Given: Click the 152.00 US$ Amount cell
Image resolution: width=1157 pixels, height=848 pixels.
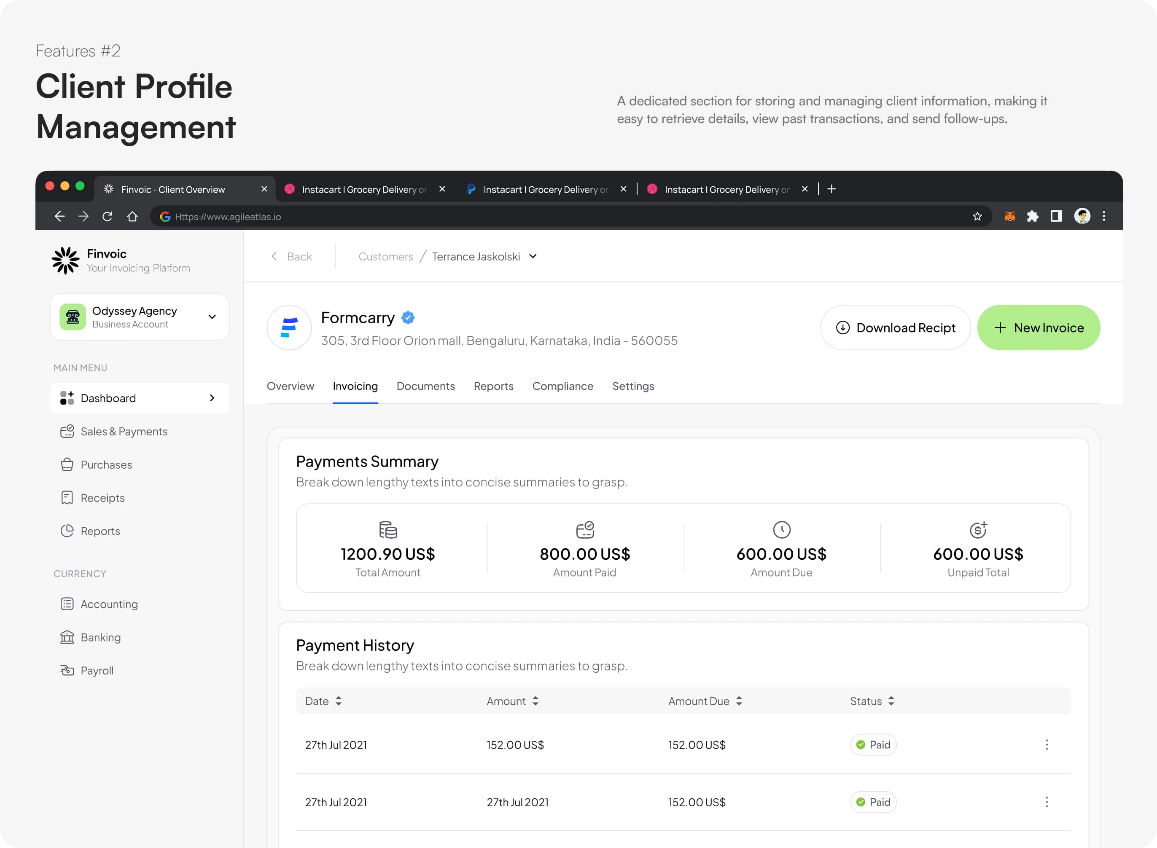Looking at the screenshot, I should pyautogui.click(x=515, y=744).
